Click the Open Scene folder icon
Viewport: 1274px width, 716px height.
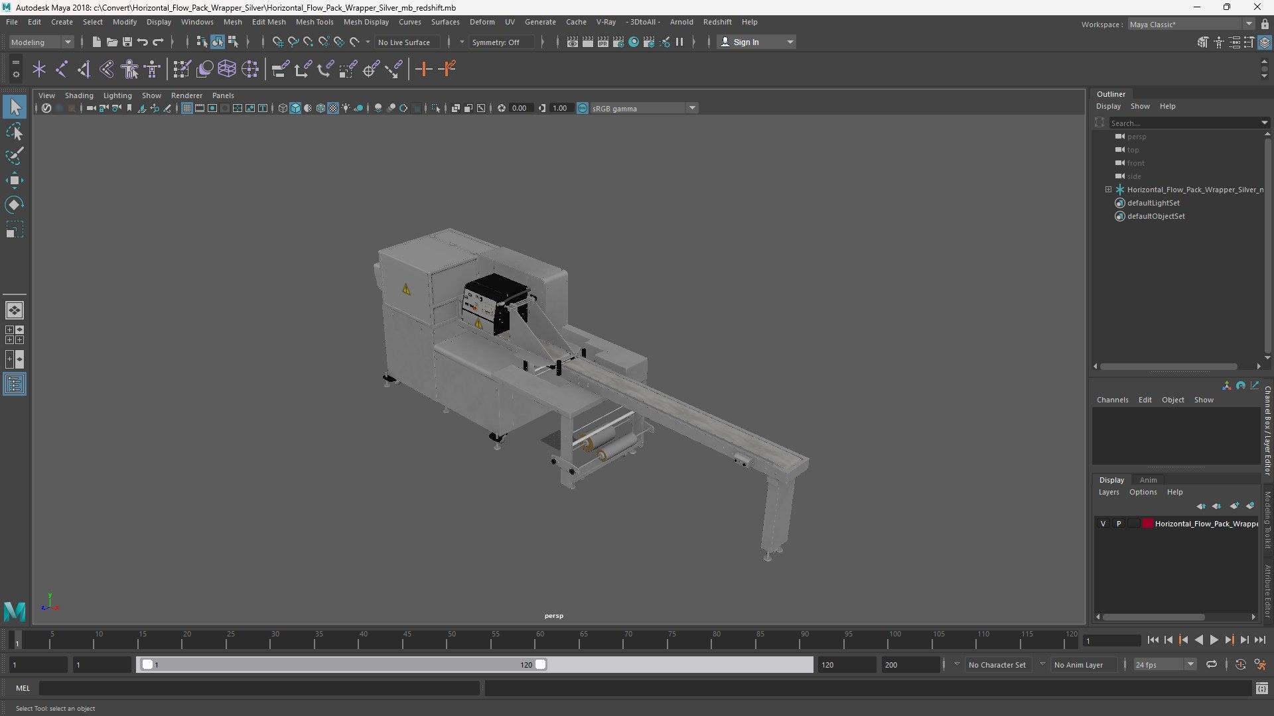point(111,42)
